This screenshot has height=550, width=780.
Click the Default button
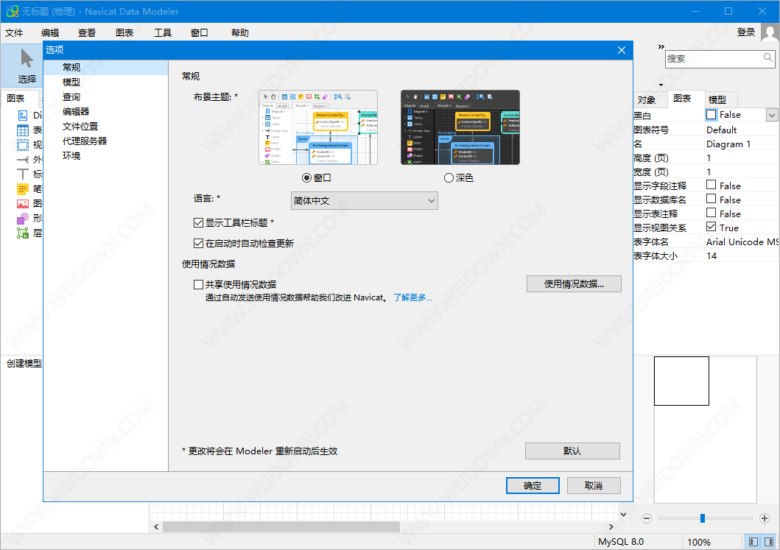(x=572, y=451)
